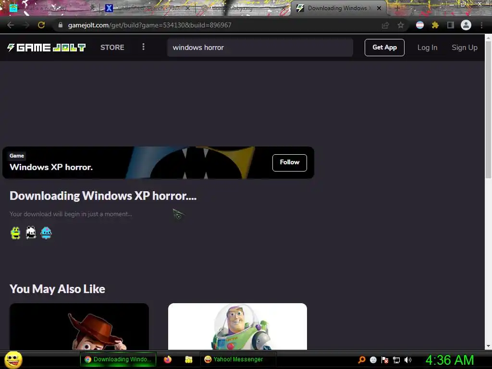
Task: Click 'Your download will begin' text
Action: (x=71, y=214)
